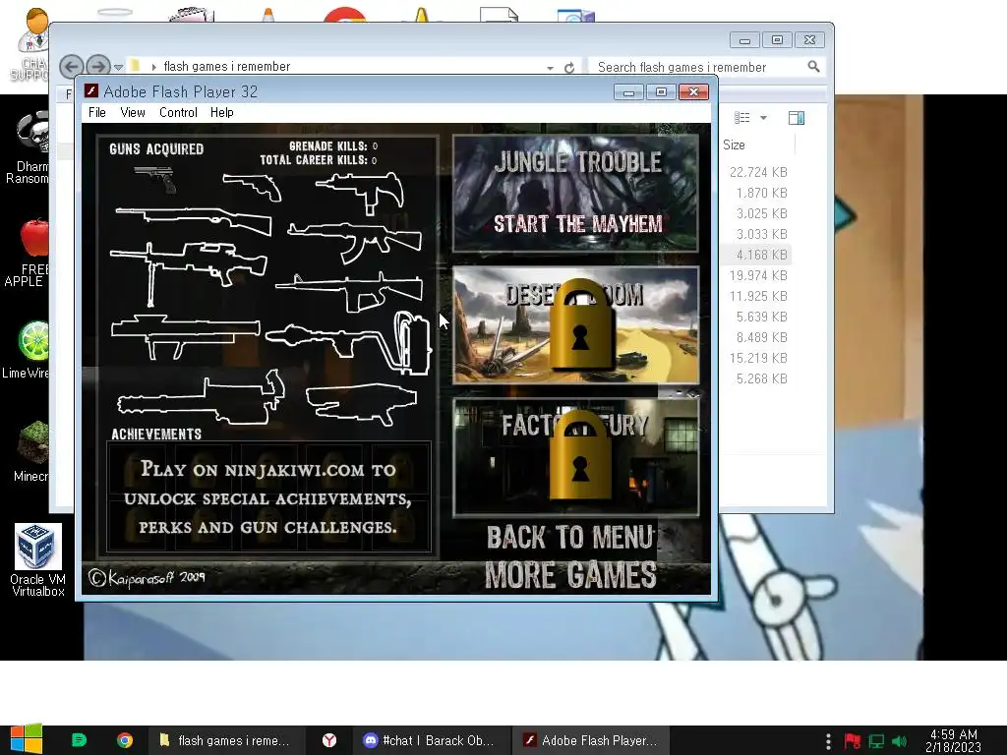
Task: Switch to flash games folder taskbar item
Action: point(225,740)
